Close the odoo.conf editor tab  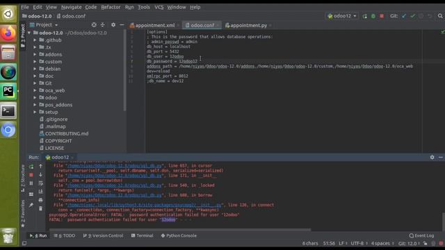[218, 25]
